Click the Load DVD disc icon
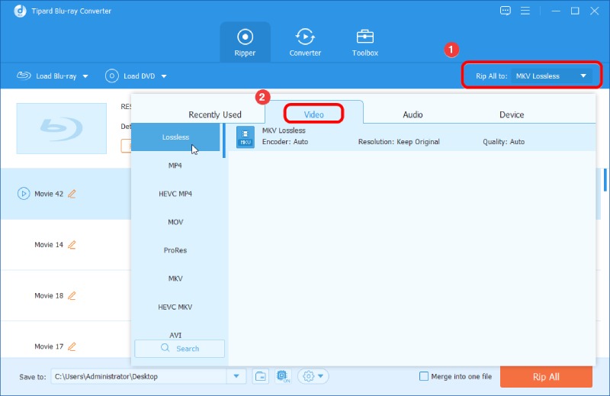 point(111,76)
